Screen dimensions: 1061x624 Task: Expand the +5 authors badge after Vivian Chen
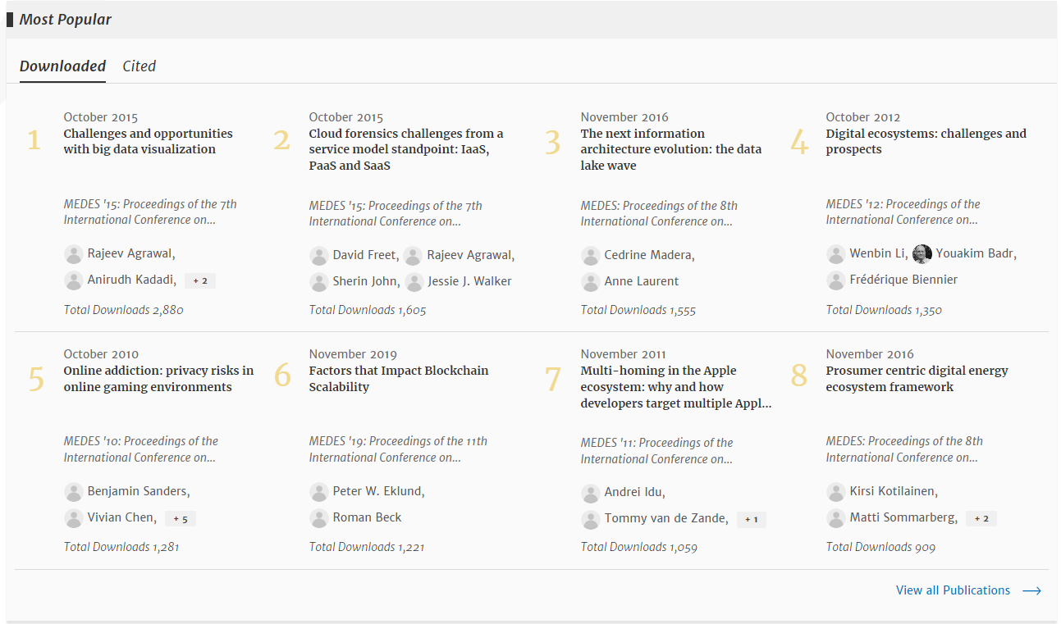(180, 518)
